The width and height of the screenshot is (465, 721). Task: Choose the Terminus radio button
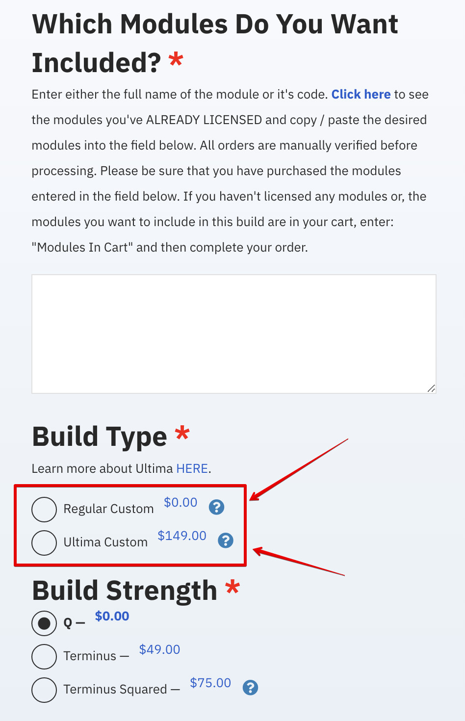click(x=44, y=656)
